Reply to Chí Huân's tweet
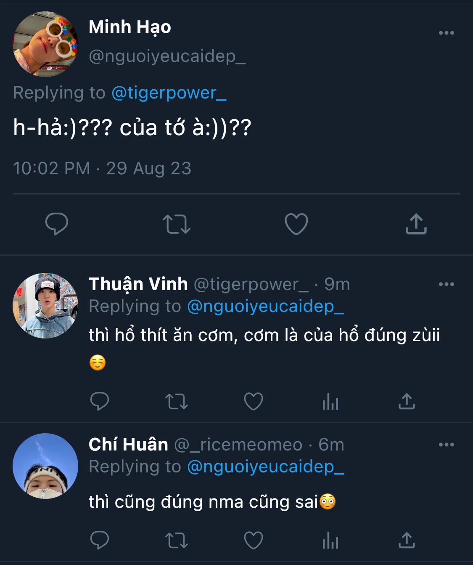473x565 pixels. pyautogui.click(x=100, y=540)
